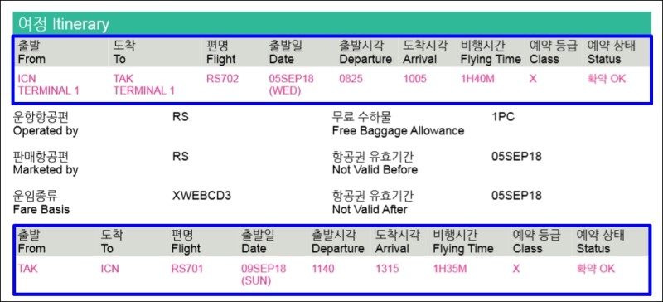
Task: Click the ICN TERMINAL 1 departure cell
Action: [x=49, y=85]
